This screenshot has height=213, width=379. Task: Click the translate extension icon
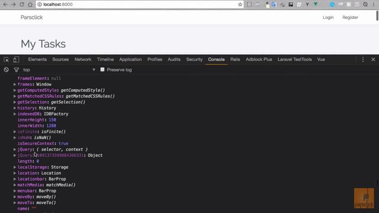(274, 4)
